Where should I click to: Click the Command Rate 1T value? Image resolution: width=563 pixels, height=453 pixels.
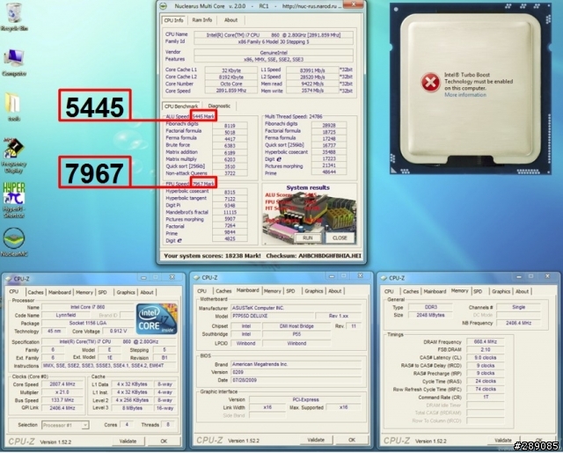(x=485, y=397)
